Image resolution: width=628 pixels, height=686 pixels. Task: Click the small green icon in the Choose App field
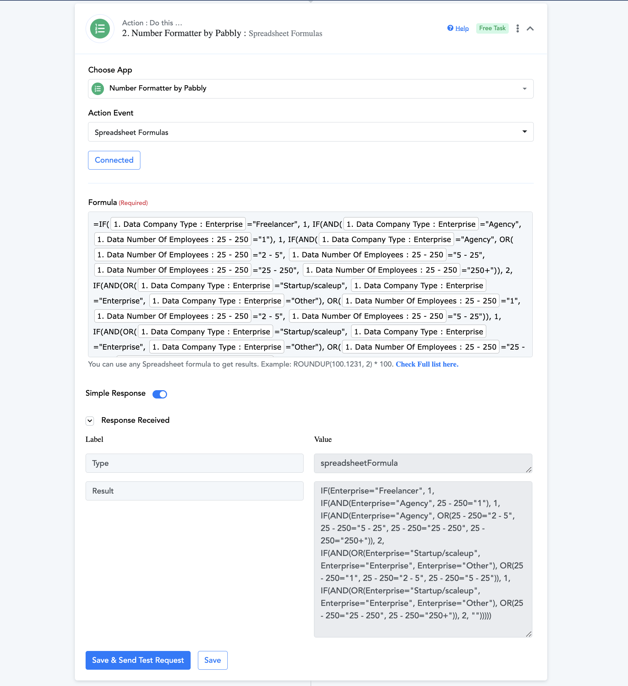tap(98, 89)
